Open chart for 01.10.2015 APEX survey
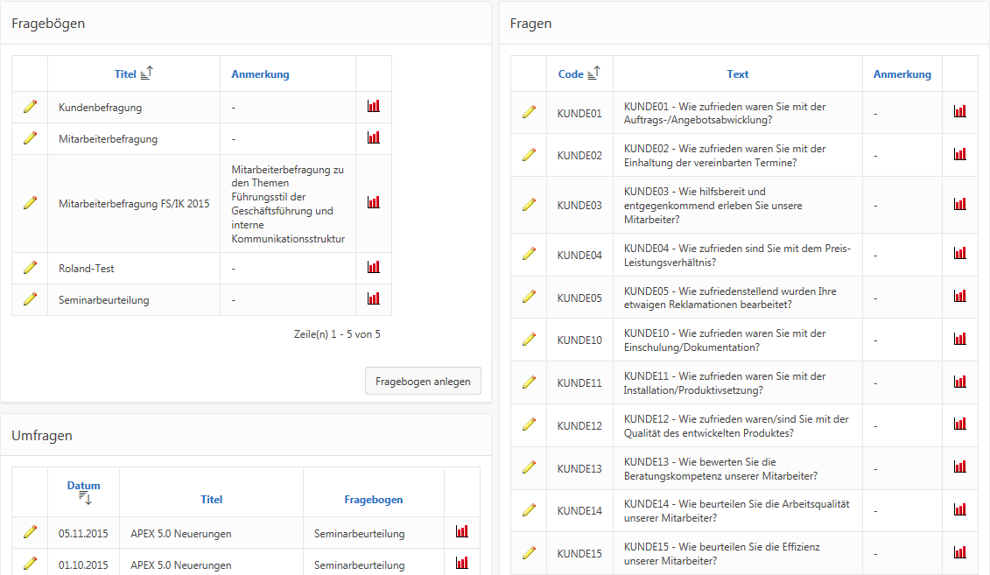The width and height of the screenshot is (990, 575). tap(462, 563)
